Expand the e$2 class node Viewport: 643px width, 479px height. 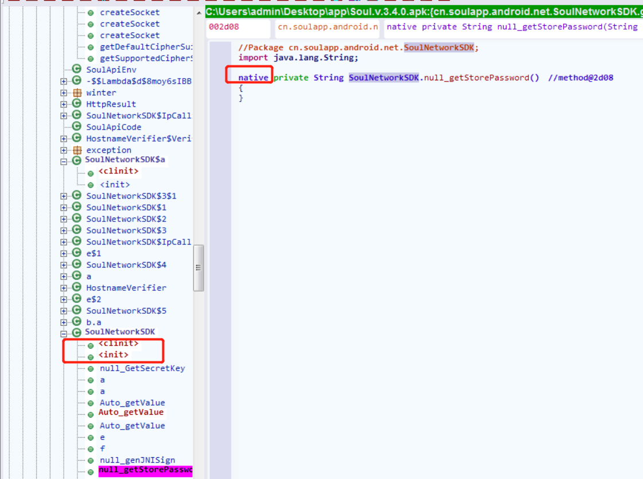coord(64,299)
